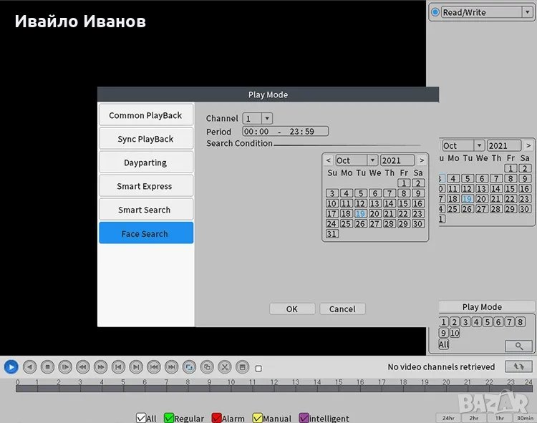Toggle the Alarm recording checkbox
The image size is (537, 423).
216,419
